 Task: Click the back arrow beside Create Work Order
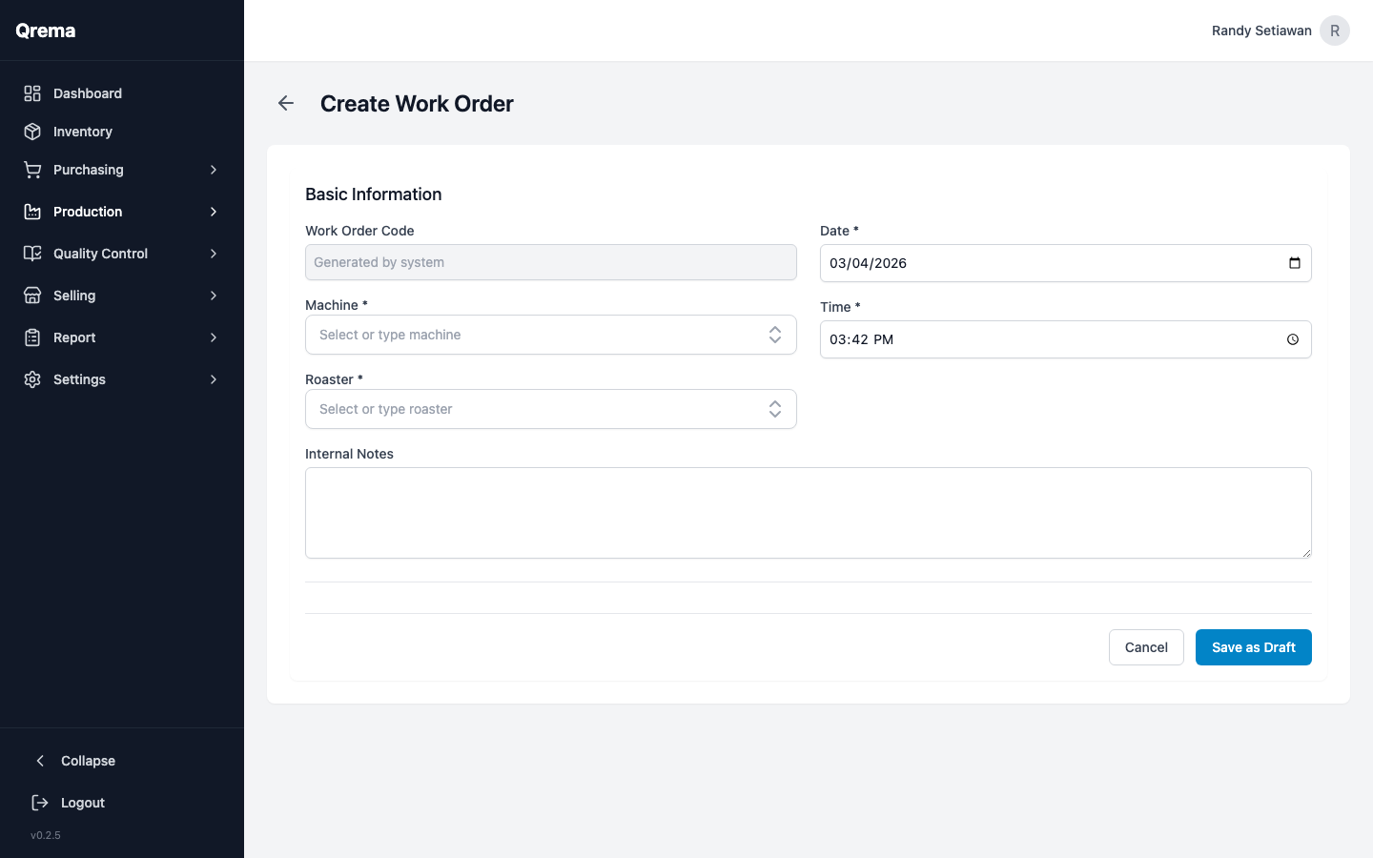(x=286, y=103)
